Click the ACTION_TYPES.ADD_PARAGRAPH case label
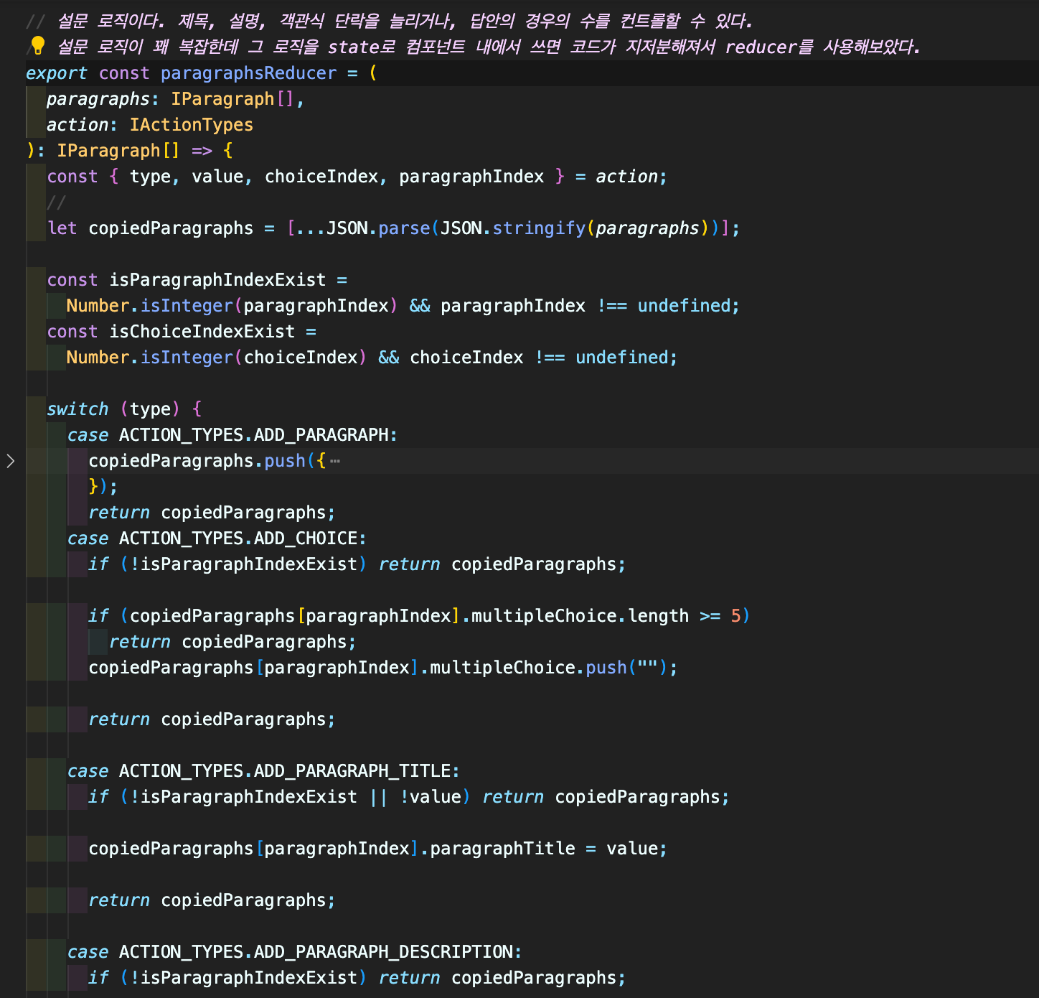 (256, 434)
